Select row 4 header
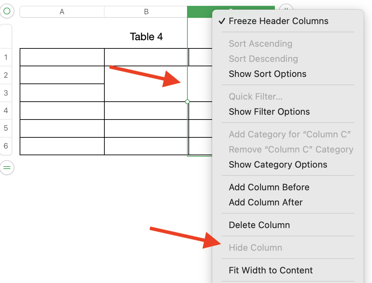Image resolution: width=372 pixels, height=283 pixels. point(6,111)
